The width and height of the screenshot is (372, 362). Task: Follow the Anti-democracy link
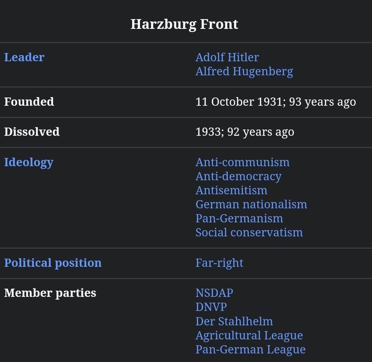[238, 176]
